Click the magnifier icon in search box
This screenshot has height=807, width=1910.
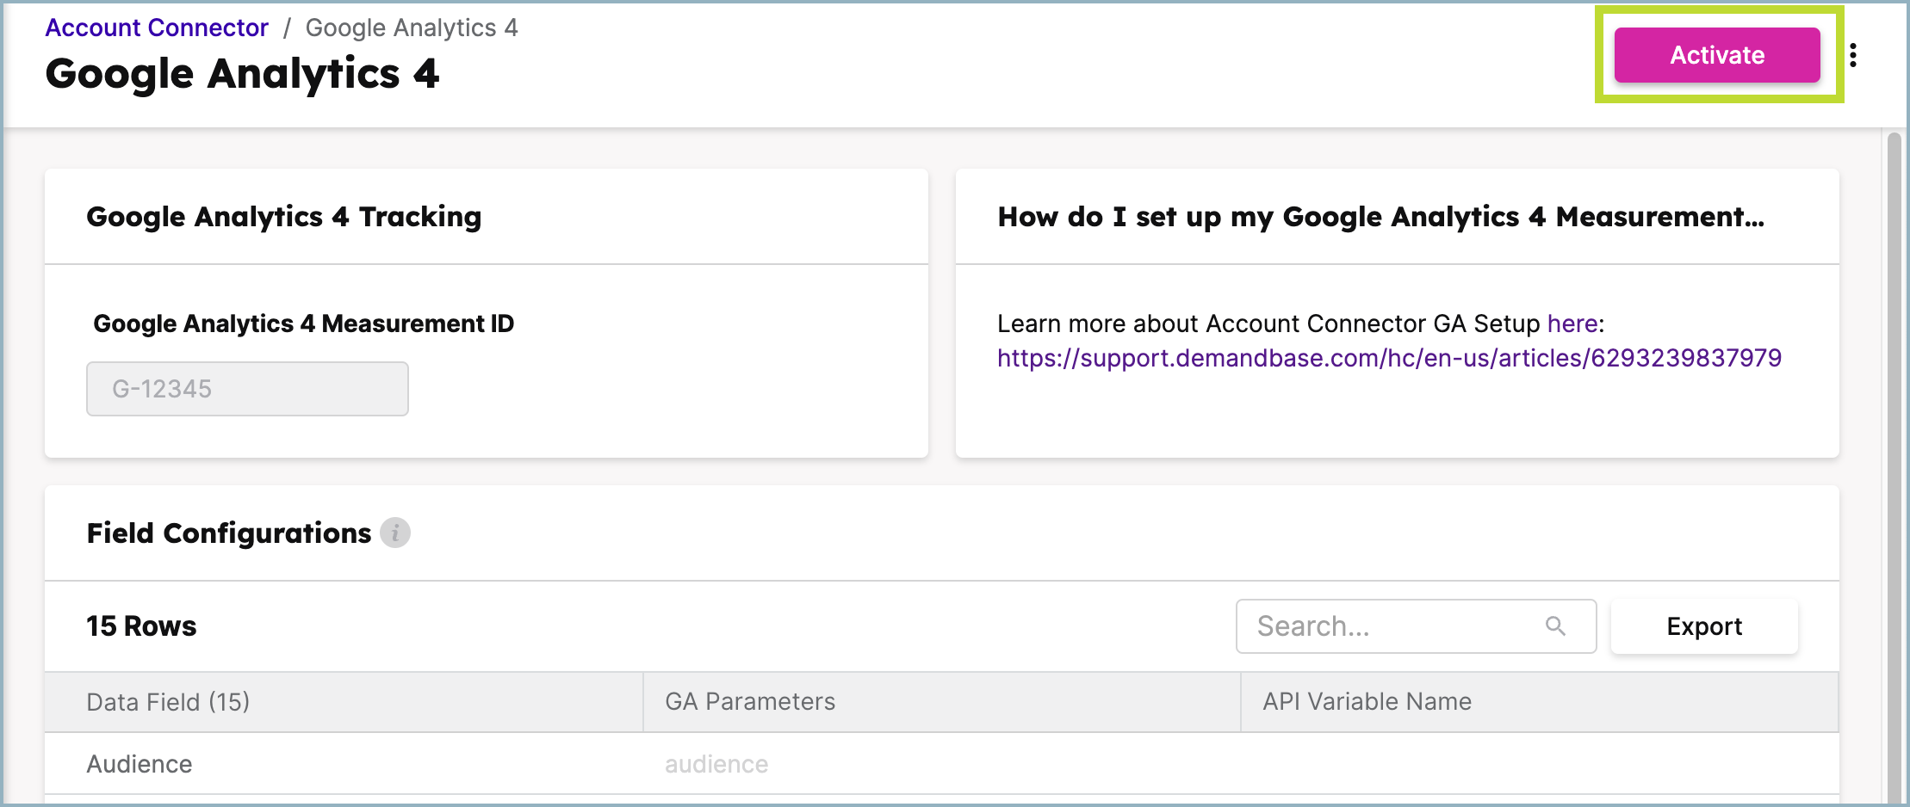(x=1555, y=626)
